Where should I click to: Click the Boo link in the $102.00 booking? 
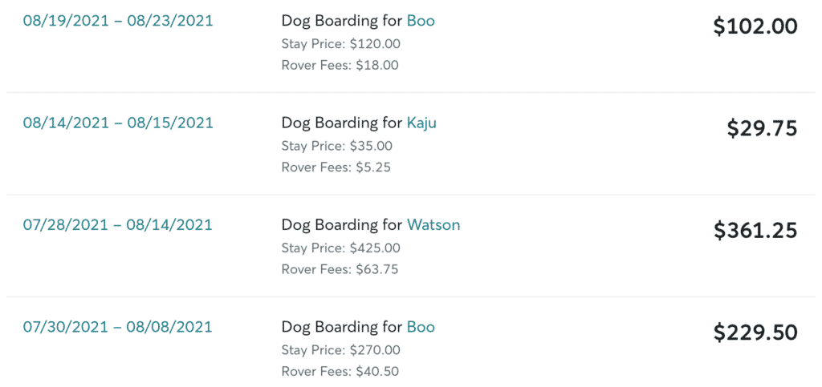coord(421,21)
